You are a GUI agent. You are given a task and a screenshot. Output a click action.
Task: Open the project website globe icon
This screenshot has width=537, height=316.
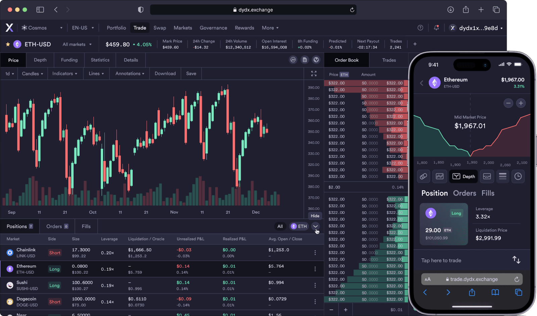coord(316,60)
